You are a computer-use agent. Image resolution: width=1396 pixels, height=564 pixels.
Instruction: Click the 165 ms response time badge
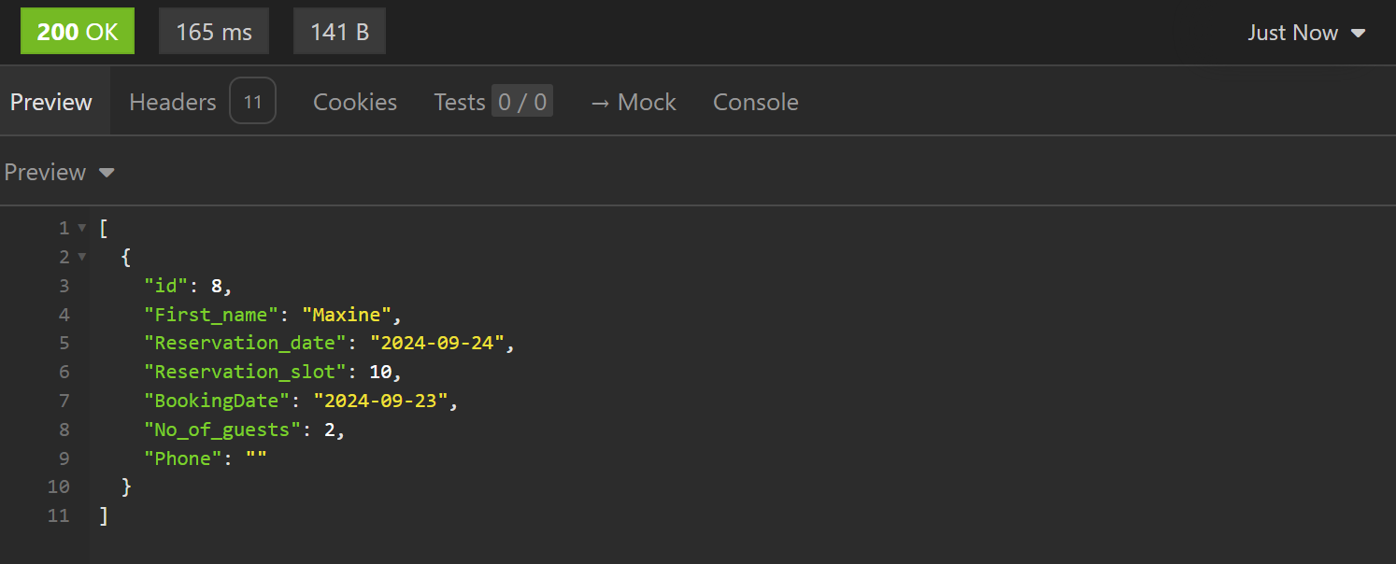(214, 33)
